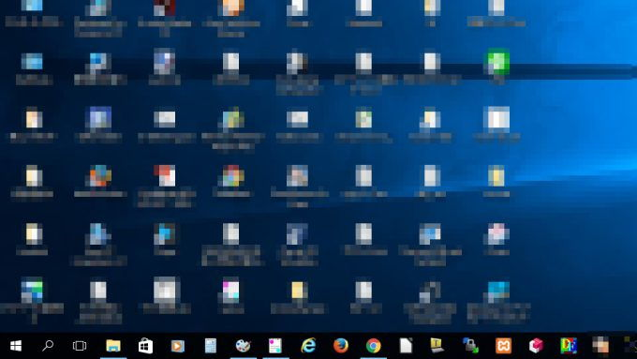Open the media player taskbar icon

point(178,346)
